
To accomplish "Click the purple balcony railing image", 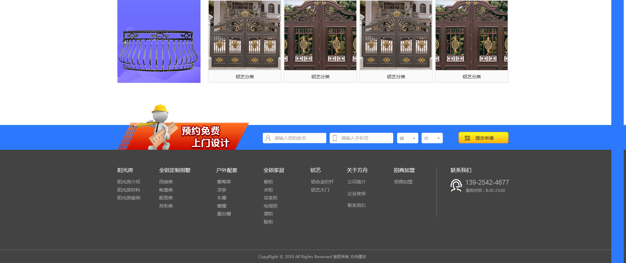I will [x=159, y=41].
